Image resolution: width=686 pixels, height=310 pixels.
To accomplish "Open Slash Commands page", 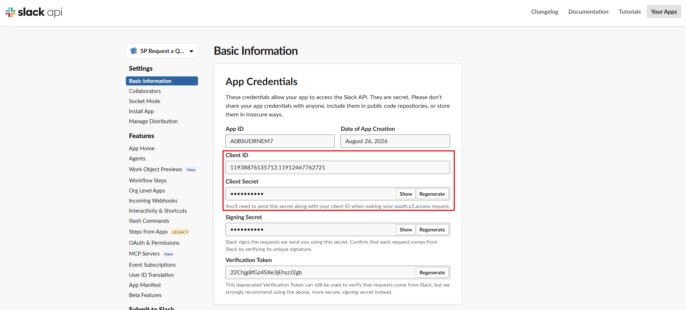I will [x=149, y=221].
